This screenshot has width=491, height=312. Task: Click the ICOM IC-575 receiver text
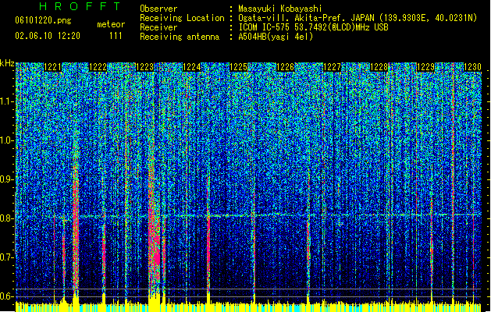click(x=313, y=27)
